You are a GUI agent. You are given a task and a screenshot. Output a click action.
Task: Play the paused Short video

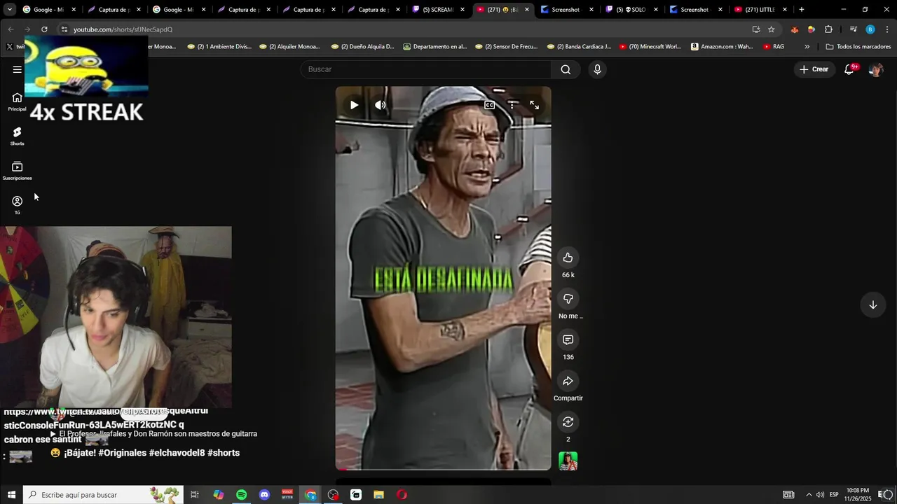click(354, 105)
